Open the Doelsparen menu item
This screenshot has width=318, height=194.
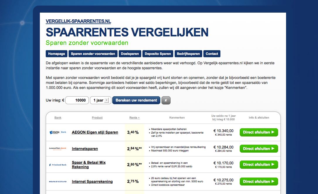click(130, 54)
